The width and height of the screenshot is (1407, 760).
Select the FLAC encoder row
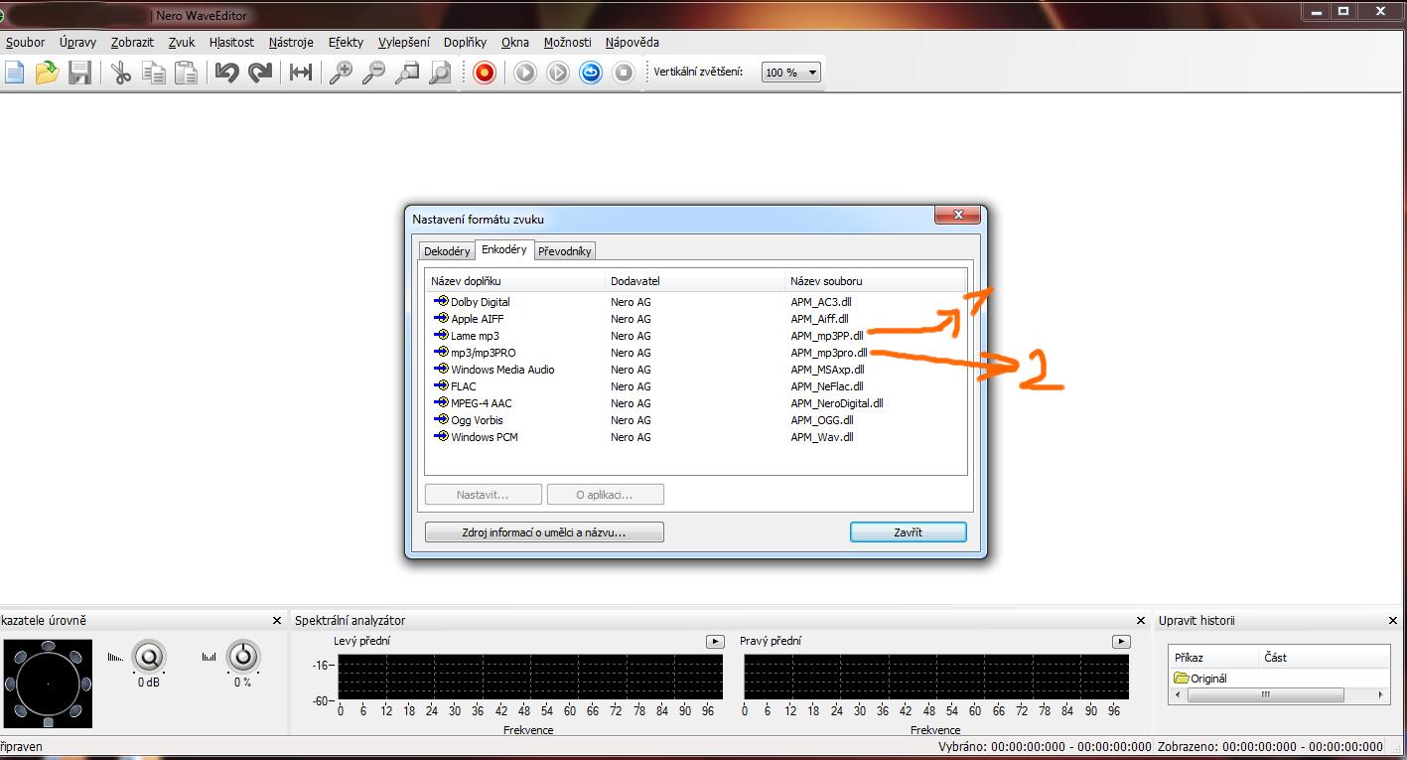[695, 386]
